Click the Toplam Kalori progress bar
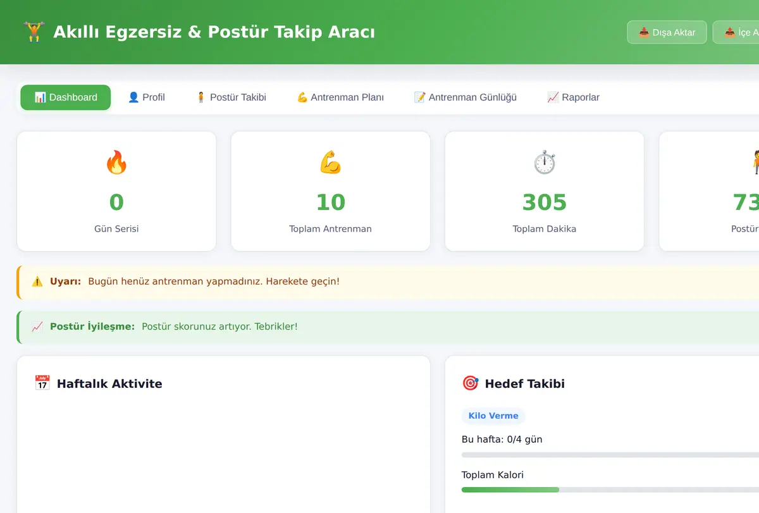The width and height of the screenshot is (759, 513). [x=610, y=490]
